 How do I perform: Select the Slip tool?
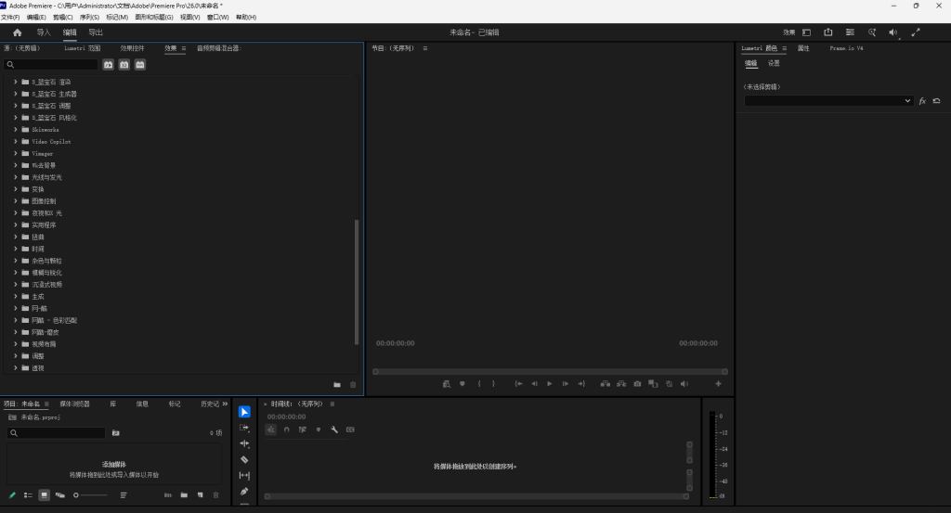pyautogui.click(x=244, y=476)
